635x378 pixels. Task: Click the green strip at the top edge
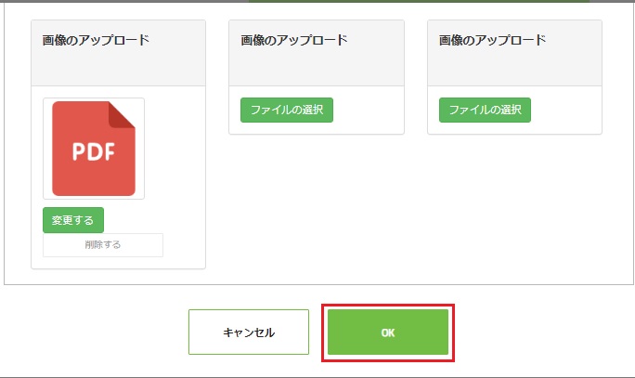click(419, 1)
